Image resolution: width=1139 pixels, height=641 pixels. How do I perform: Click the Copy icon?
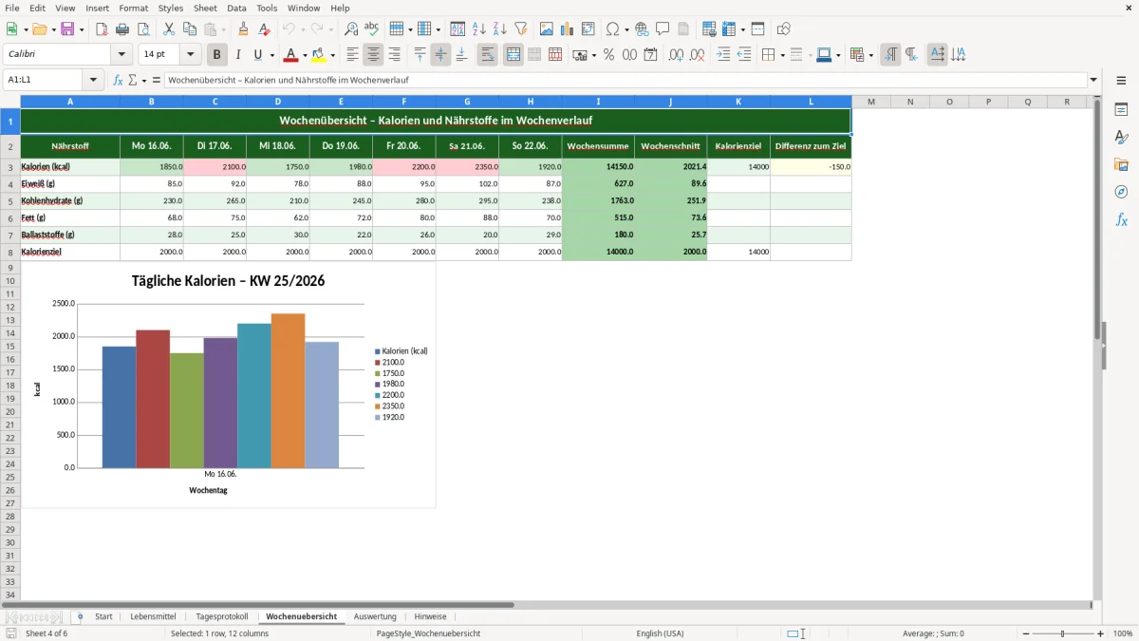coord(190,29)
